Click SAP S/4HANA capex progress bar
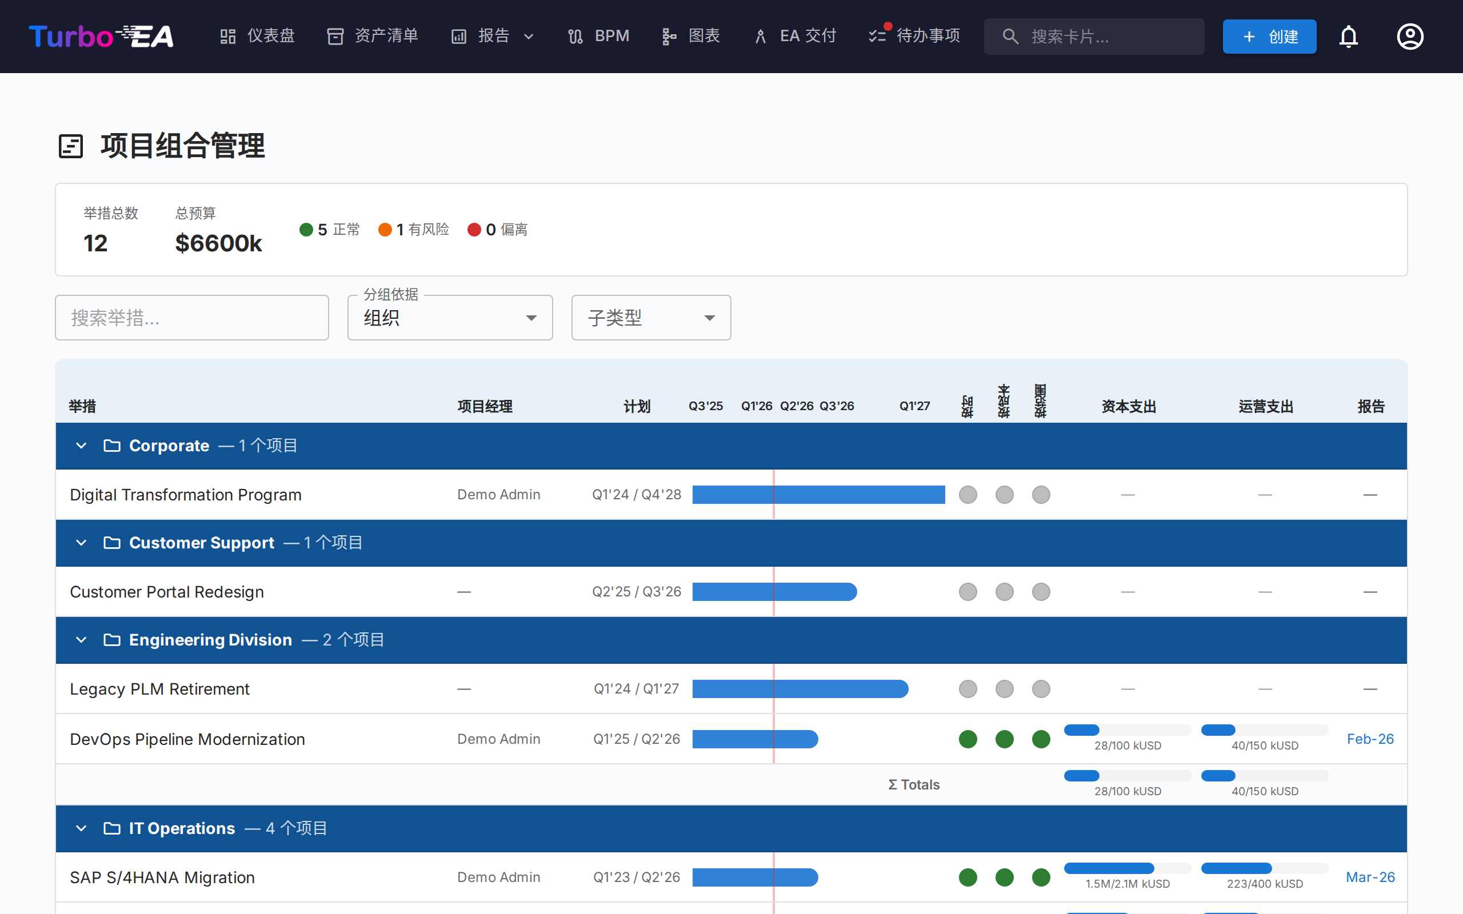 coord(1127,869)
